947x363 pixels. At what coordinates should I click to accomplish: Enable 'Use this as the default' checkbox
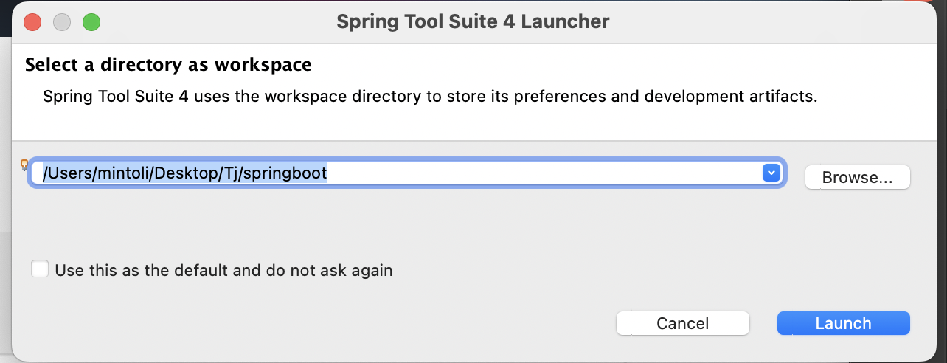click(x=40, y=269)
